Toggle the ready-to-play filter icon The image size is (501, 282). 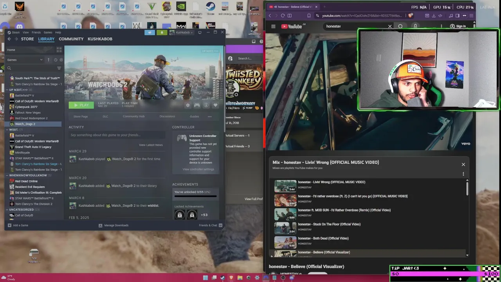click(x=61, y=60)
